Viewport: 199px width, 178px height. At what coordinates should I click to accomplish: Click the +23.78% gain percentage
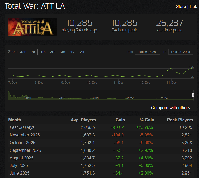(x=145, y=127)
